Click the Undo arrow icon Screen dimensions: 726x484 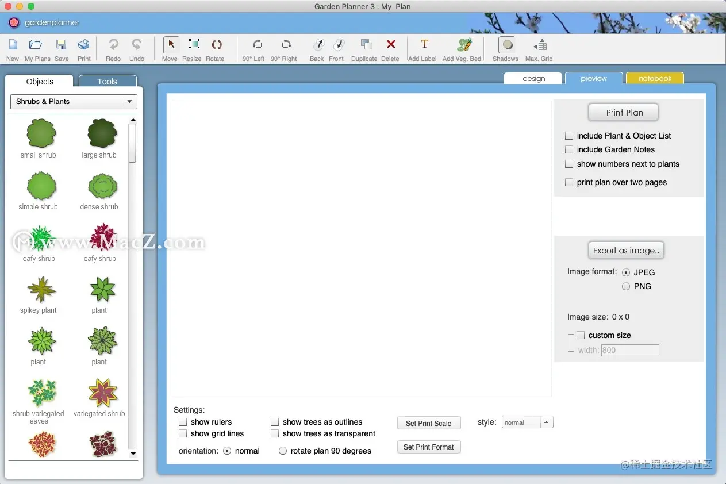137,45
